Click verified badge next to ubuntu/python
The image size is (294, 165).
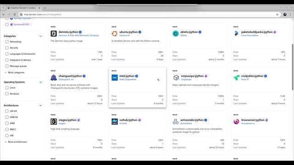click(140, 32)
